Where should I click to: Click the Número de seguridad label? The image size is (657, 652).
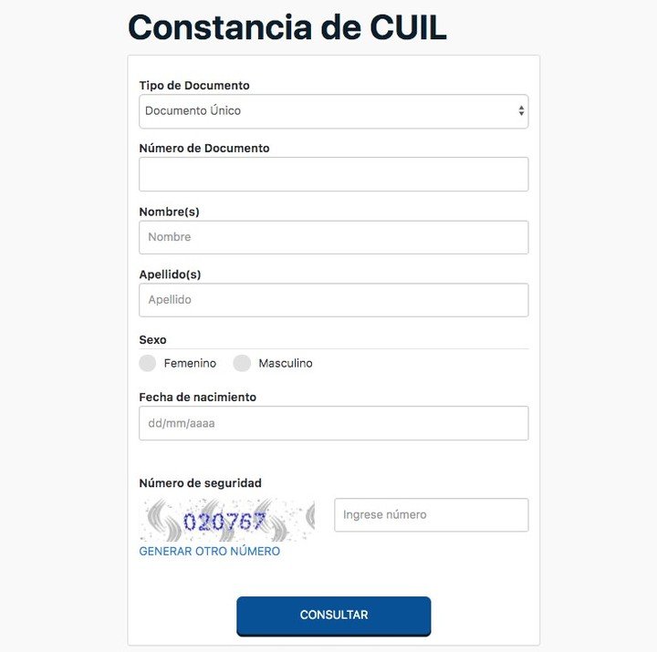(200, 483)
